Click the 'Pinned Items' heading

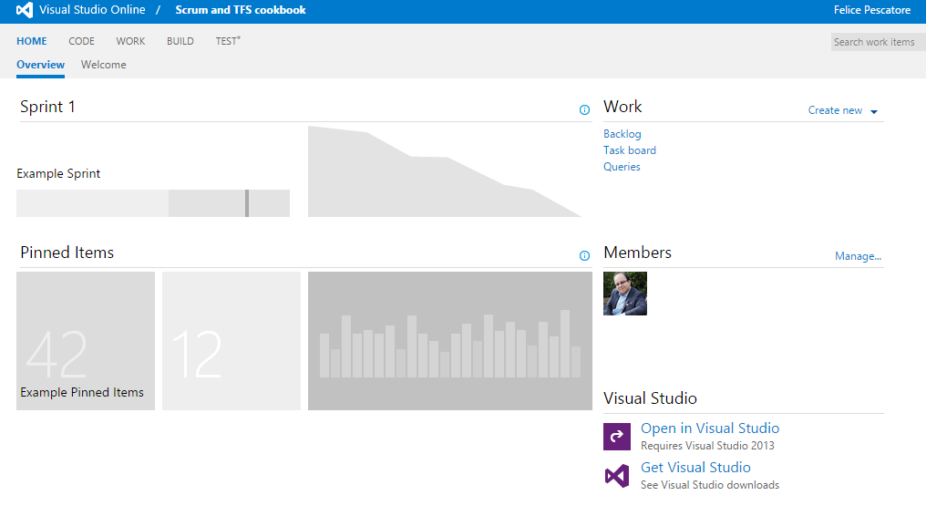tap(67, 253)
